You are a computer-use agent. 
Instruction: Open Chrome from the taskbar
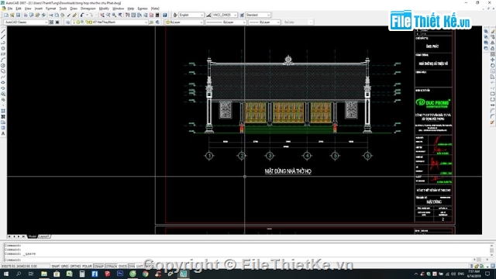(145, 274)
